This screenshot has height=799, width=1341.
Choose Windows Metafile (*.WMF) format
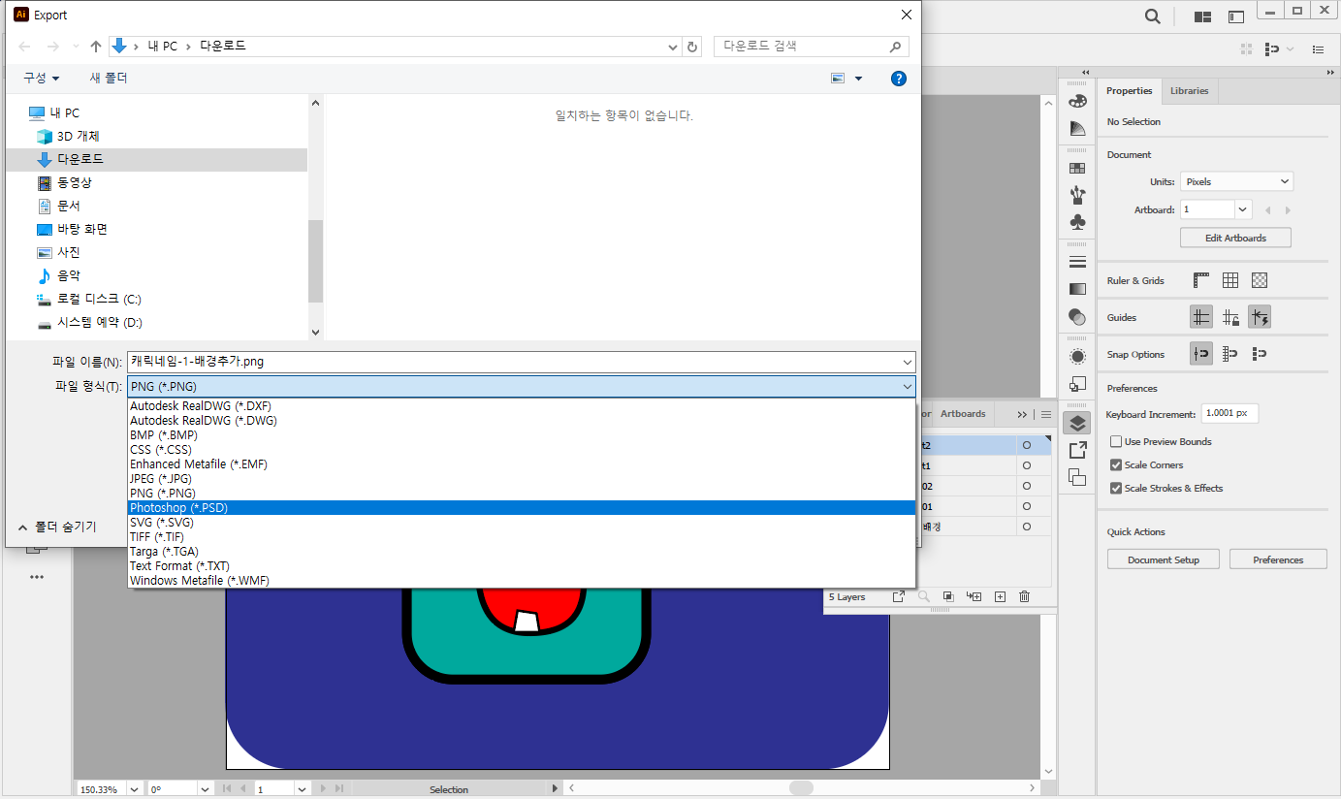tap(522, 580)
